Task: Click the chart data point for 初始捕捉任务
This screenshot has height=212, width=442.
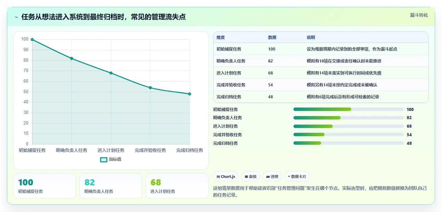Action: point(32,40)
